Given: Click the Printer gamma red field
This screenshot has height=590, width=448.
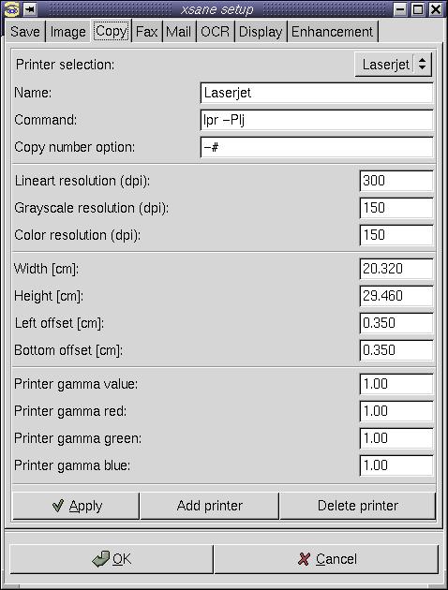Looking at the screenshot, I should click(396, 411).
